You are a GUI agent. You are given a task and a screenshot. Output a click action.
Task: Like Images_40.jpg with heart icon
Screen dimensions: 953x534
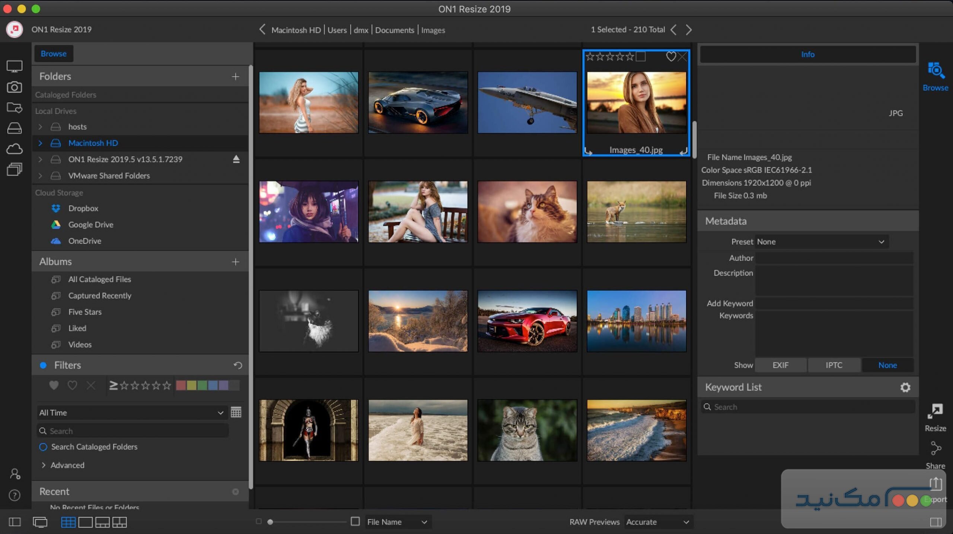coord(670,57)
